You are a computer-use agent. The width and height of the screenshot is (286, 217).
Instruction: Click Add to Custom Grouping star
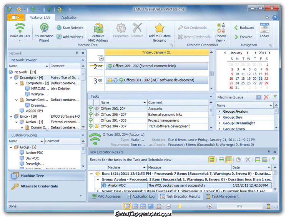(160, 32)
